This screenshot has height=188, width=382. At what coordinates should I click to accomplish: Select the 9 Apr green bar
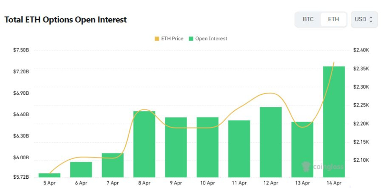pyautogui.click(x=176, y=147)
